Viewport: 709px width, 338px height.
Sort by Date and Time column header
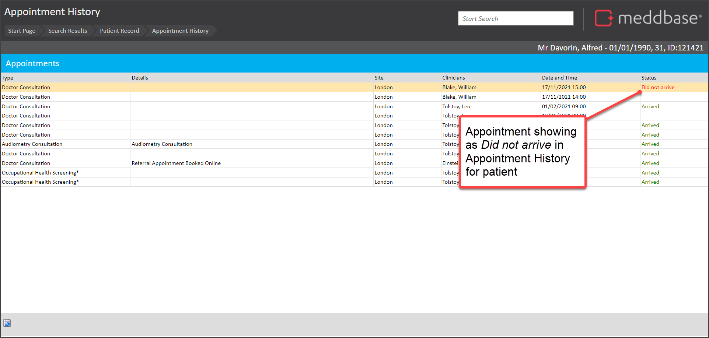(x=559, y=78)
